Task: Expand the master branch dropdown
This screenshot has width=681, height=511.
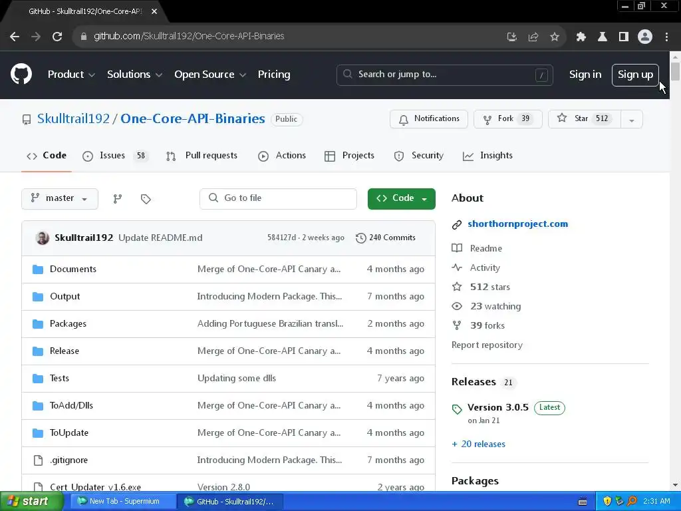Action: 59,198
